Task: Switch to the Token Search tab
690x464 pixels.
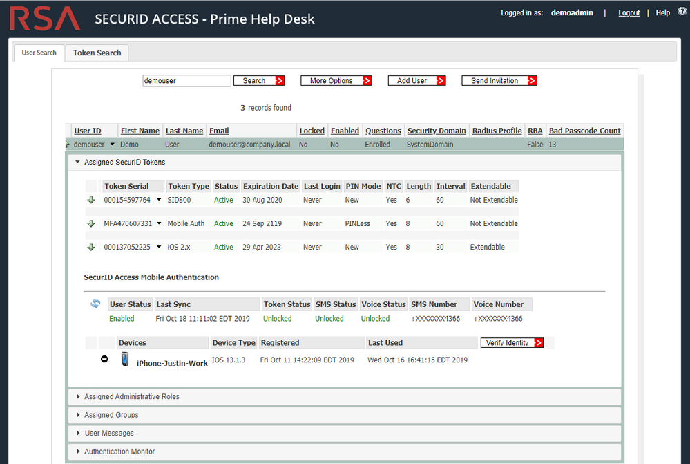Action: point(97,53)
